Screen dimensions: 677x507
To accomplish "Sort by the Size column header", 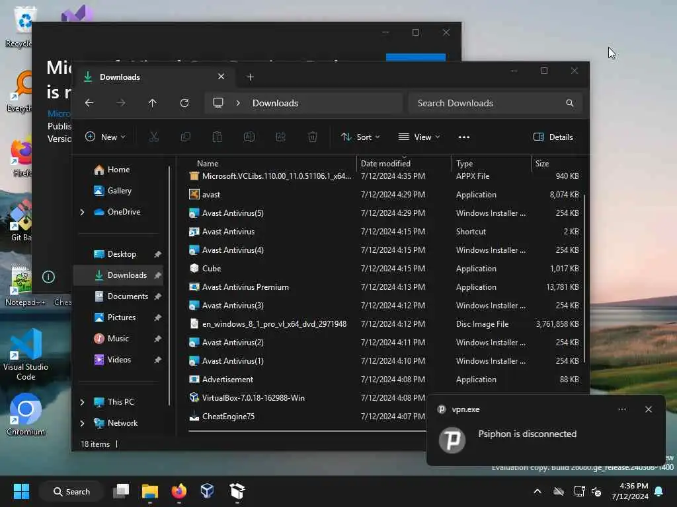I will tap(557, 164).
